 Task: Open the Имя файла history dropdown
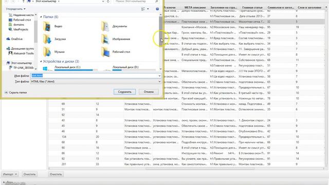tap(159, 76)
